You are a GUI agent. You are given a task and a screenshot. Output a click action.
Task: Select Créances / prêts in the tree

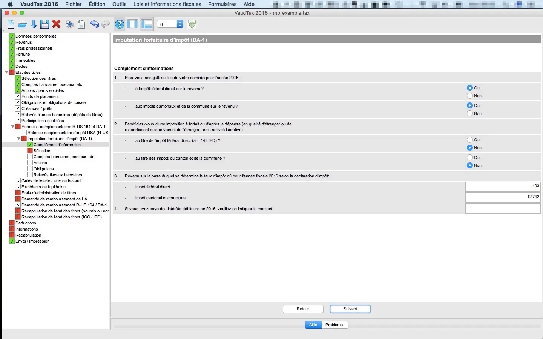click(37, 108)
